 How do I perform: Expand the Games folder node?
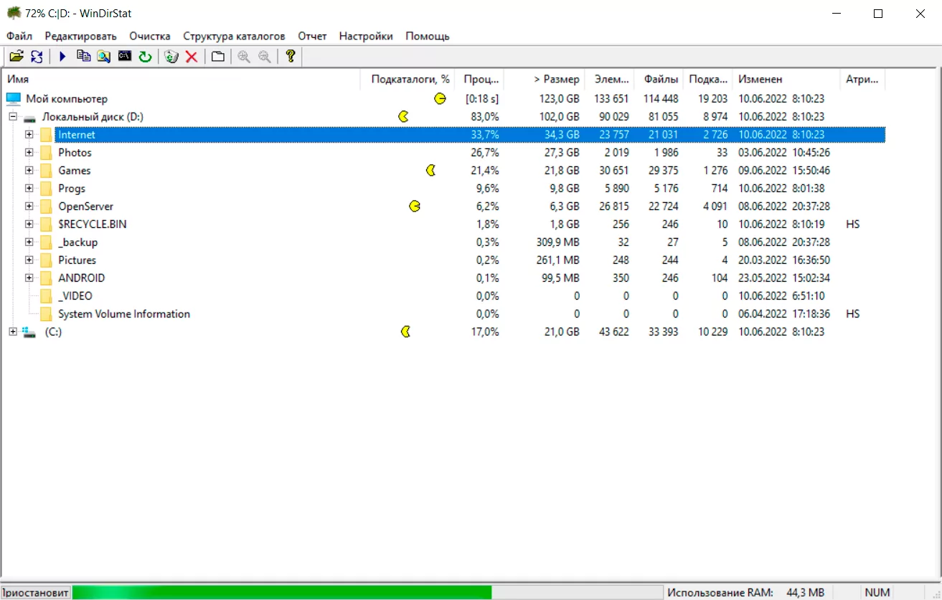[x=29, y=170]
